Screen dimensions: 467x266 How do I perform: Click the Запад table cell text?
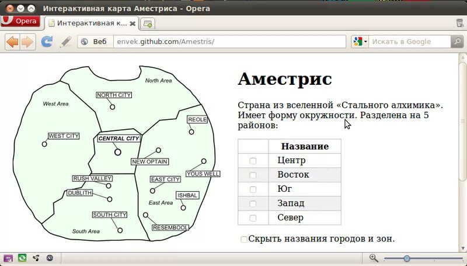click(x=291, y=203)
